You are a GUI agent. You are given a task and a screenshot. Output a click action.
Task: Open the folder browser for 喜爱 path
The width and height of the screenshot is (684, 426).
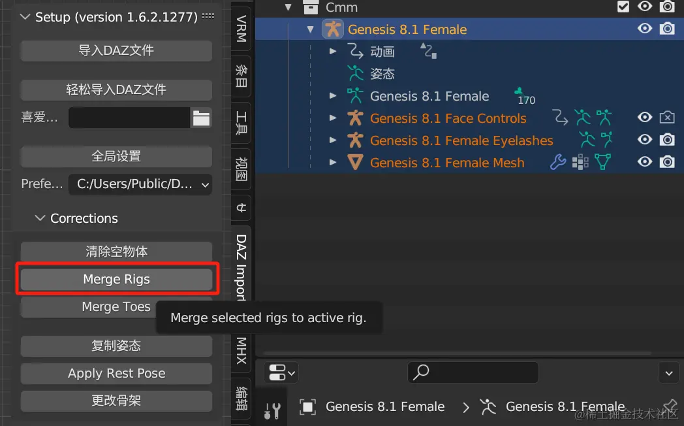click(201, 118)
